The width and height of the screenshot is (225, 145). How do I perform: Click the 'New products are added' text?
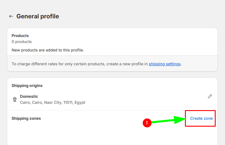[x=48, y=50]
